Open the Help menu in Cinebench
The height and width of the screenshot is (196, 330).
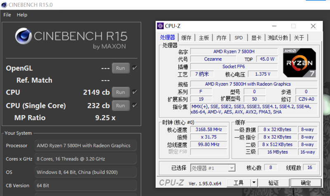(x=22, y=15)
